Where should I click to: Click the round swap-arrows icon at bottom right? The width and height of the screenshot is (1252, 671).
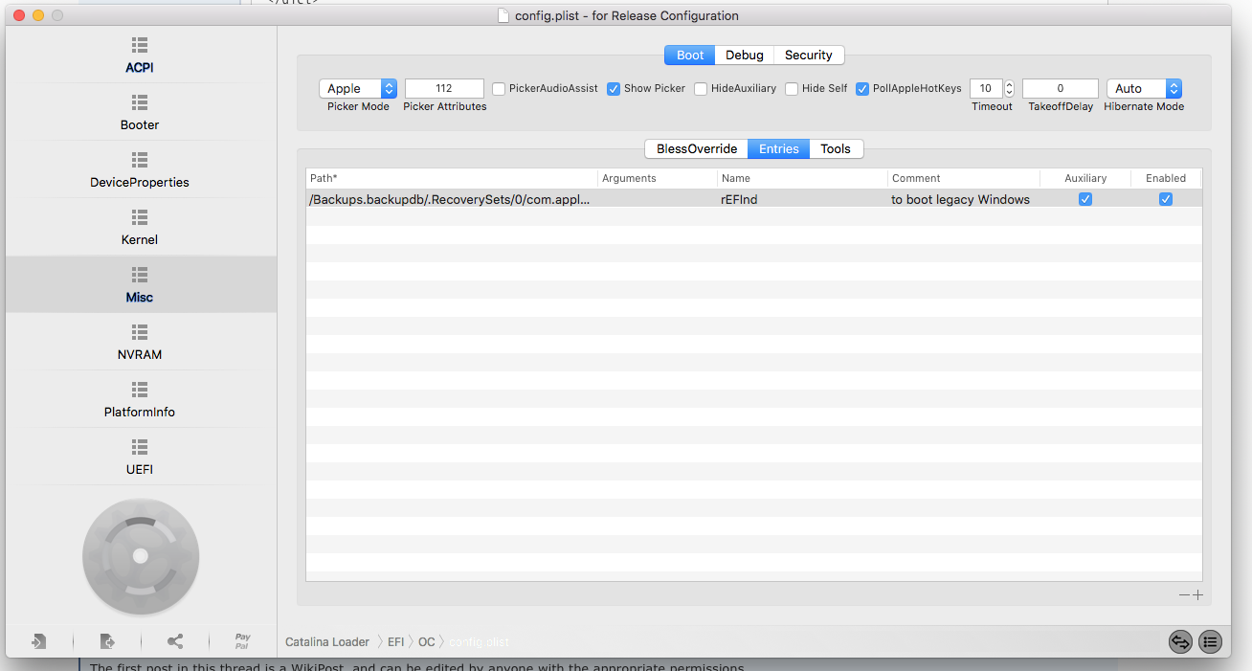point(1180,642)
